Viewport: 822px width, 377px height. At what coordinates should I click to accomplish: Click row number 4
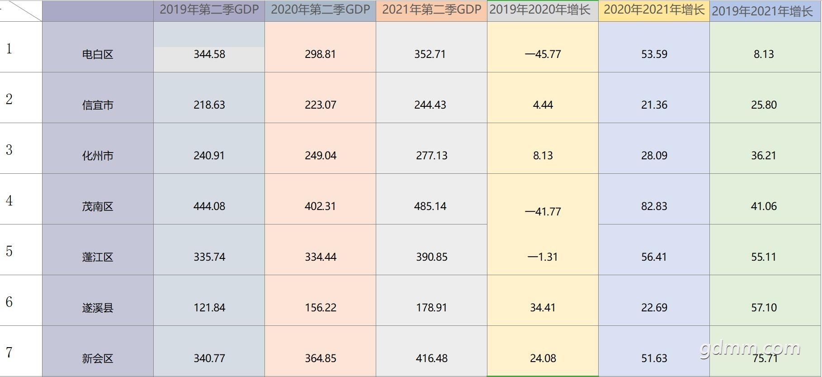9,200
